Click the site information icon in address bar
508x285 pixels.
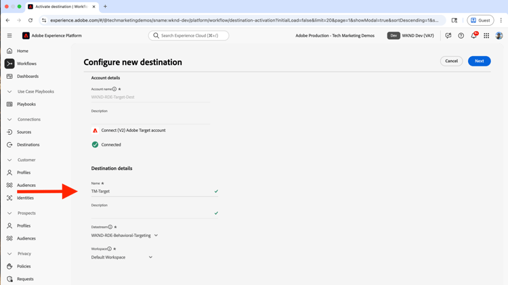point(44,20)
